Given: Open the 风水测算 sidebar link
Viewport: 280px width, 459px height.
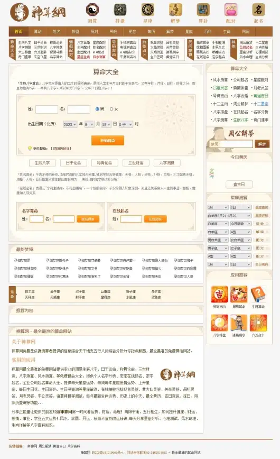Looking at the screenshot, I should pyautogui.click(x=220, y=80).
